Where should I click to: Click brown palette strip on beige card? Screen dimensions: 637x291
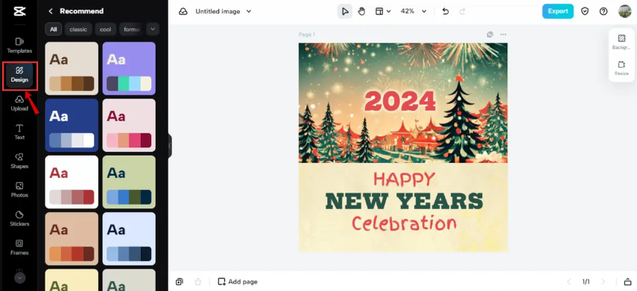(x=72, y=83)
